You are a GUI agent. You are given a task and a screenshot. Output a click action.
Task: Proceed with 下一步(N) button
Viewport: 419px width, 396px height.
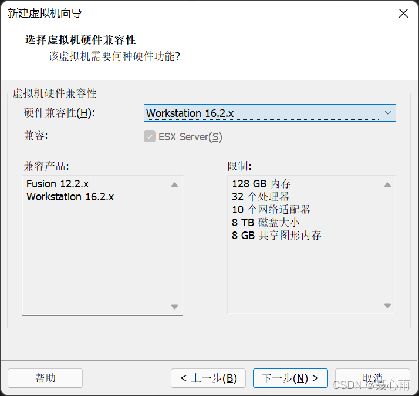pyautogui.click(x=290, y=378)
